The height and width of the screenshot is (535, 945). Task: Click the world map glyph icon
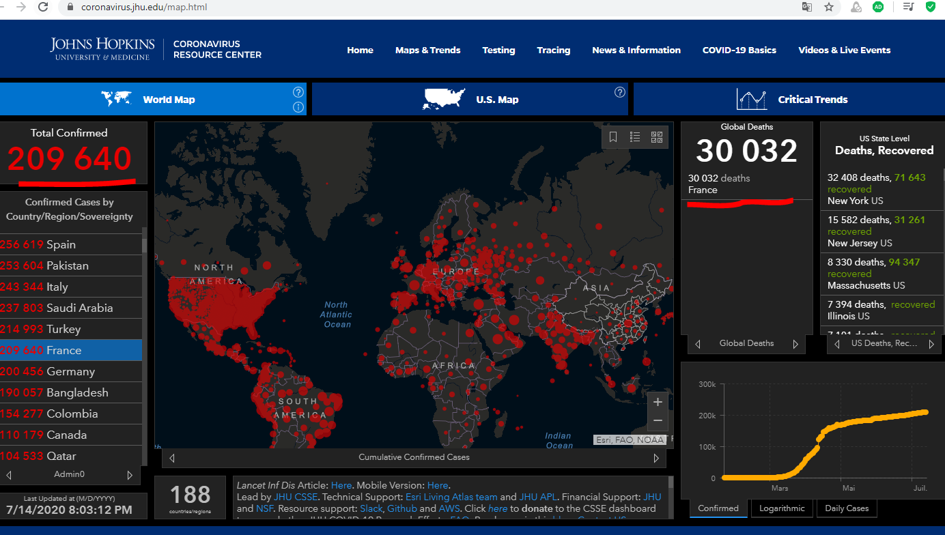[x=116, y=99]
